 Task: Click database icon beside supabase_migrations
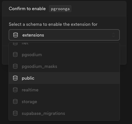point(15,113)
